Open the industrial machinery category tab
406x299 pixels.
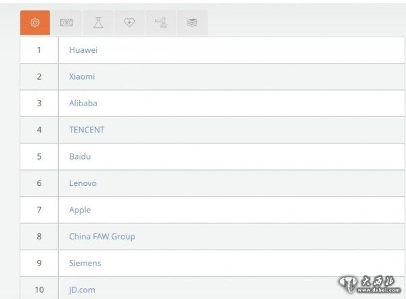pyautogui.click(x=160, y=23)
